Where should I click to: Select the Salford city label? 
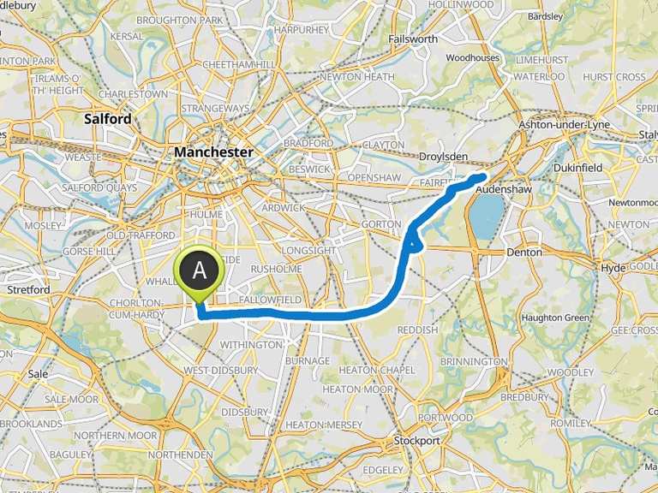pos(107,119)
